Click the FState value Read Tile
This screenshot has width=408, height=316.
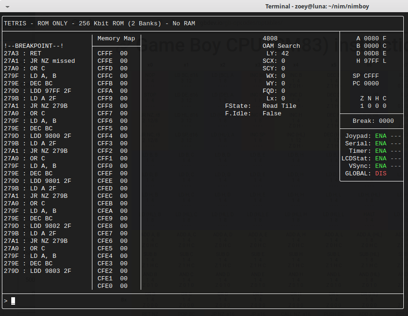point(280,105)
